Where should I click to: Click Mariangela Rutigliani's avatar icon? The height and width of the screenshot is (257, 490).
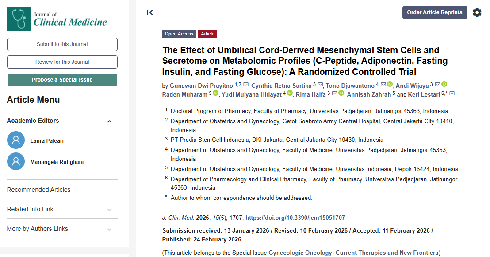(x=16, y=162)
